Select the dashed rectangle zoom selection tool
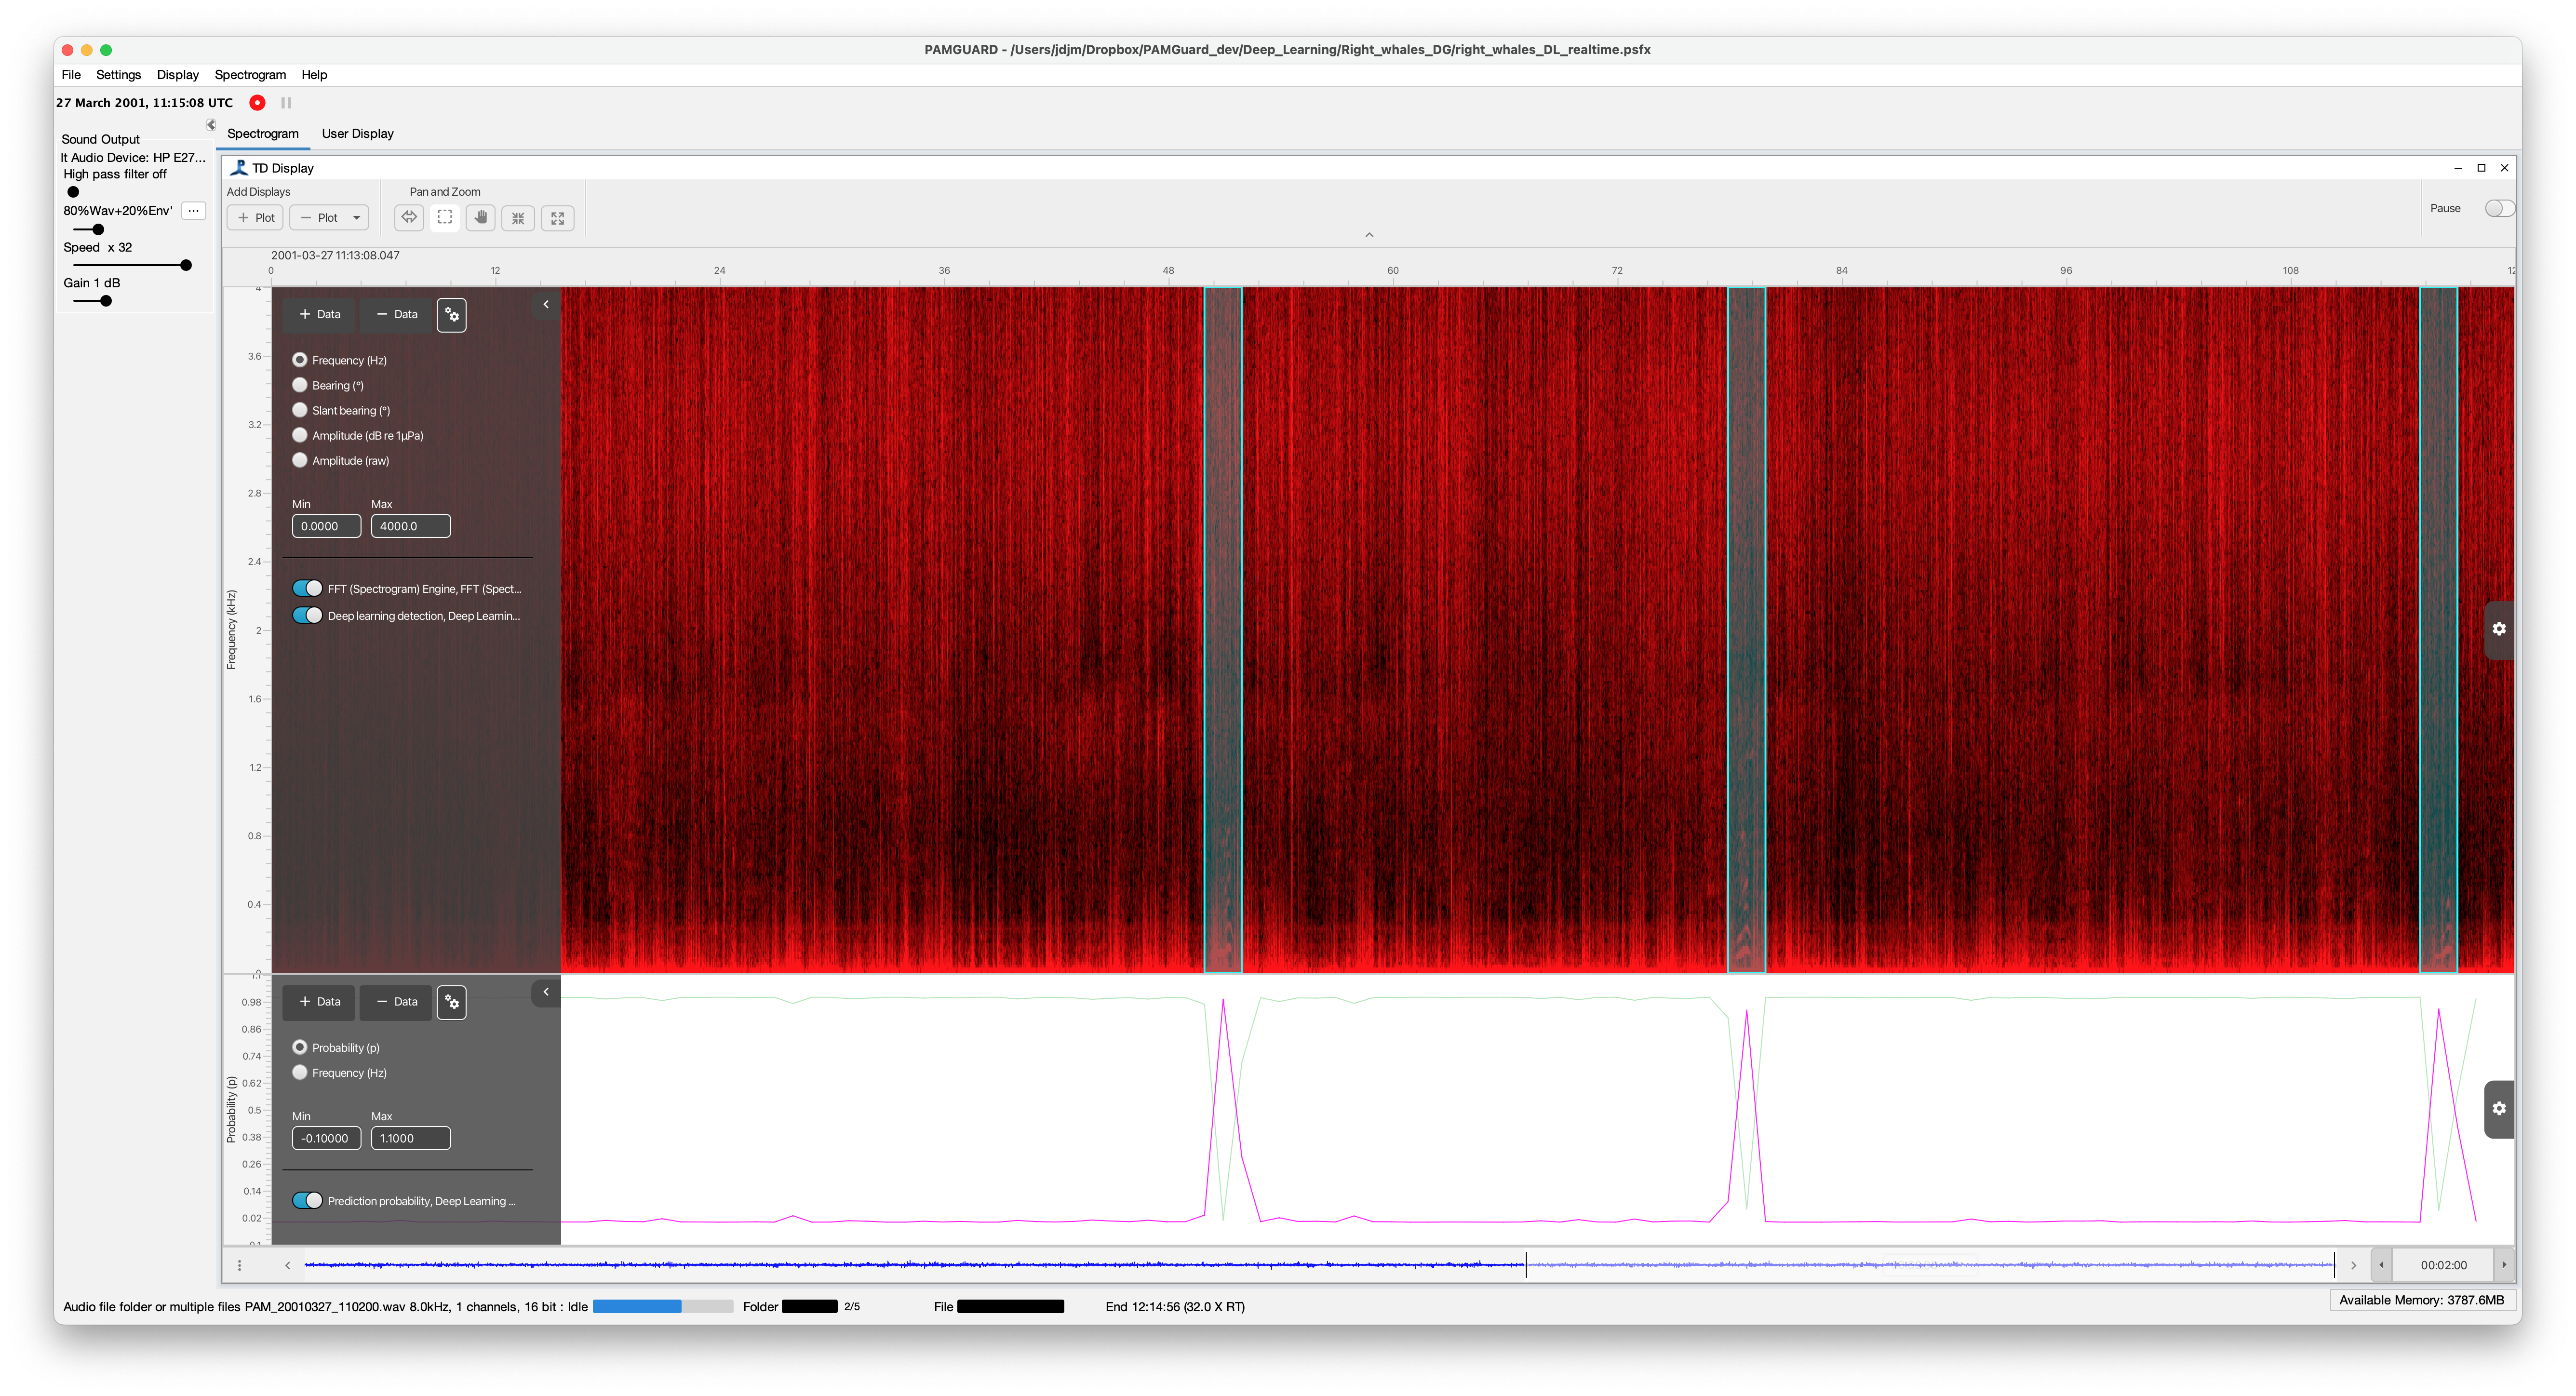This screenshot has width=2576, height=1396. click(445, 217)
